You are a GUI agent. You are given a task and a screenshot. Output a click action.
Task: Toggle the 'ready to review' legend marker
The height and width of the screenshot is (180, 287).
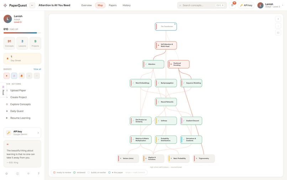click(54, 172)
